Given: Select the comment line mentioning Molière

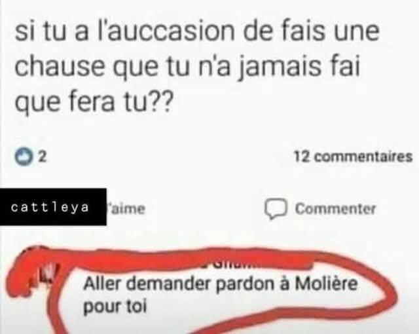Looking at the screenshot, I should point(220,284).
